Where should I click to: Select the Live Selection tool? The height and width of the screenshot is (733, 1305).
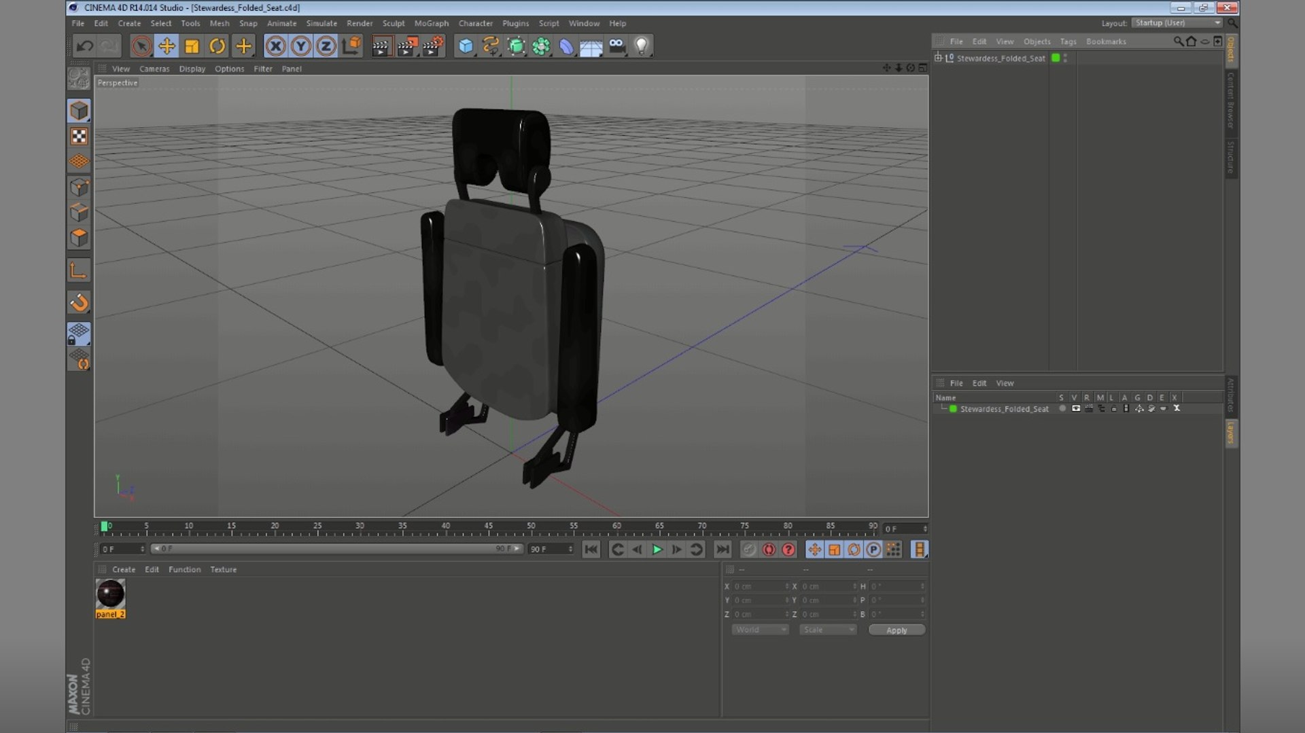[141, 46]
